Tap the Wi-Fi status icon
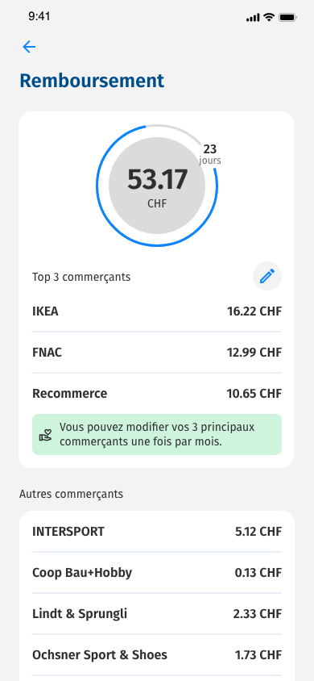This screenshot has width=314, height=681. (270, 18)
